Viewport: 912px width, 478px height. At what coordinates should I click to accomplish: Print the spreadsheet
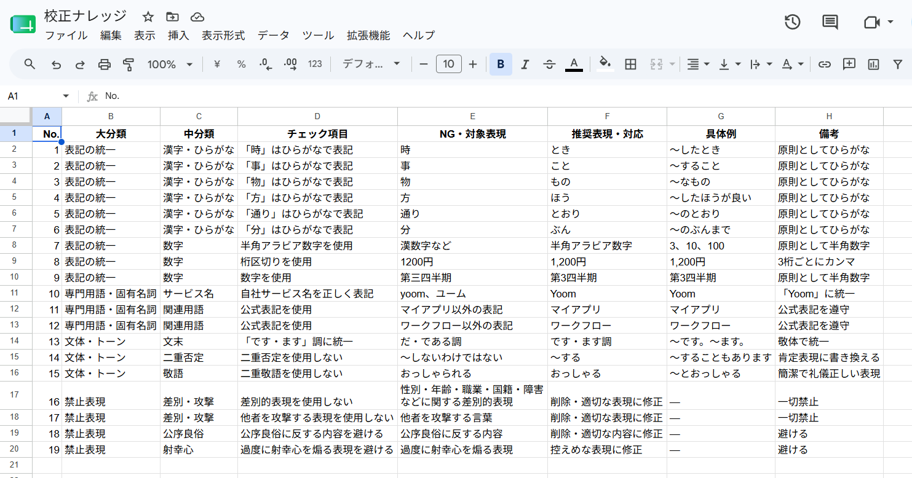point(105,64)
